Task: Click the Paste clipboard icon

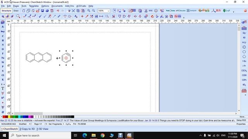Action: pyautogui.click(x=83, y=11)
